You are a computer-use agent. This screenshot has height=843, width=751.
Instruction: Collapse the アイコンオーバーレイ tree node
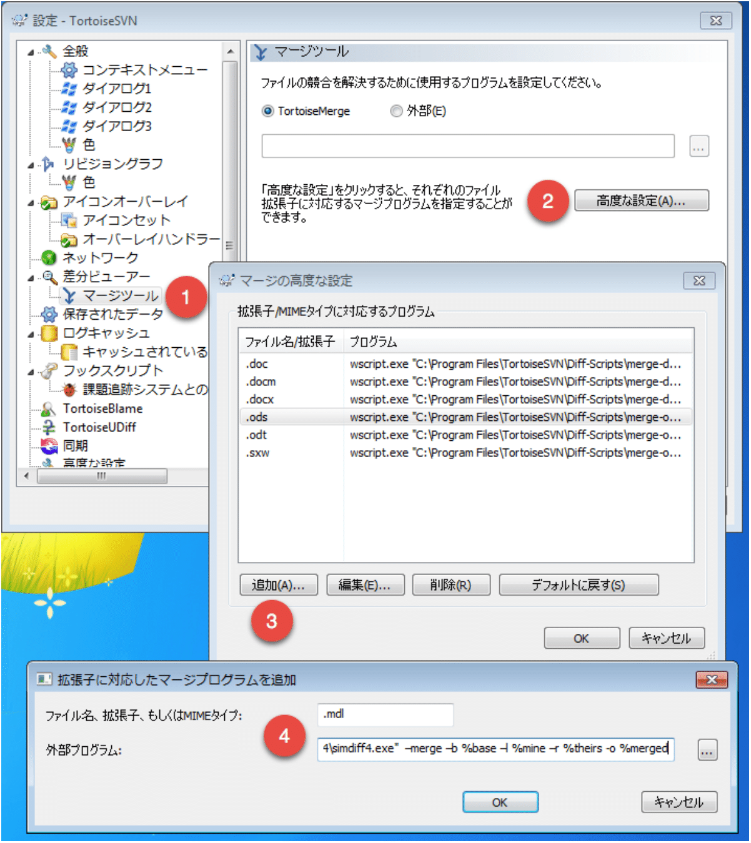point(31,202)
